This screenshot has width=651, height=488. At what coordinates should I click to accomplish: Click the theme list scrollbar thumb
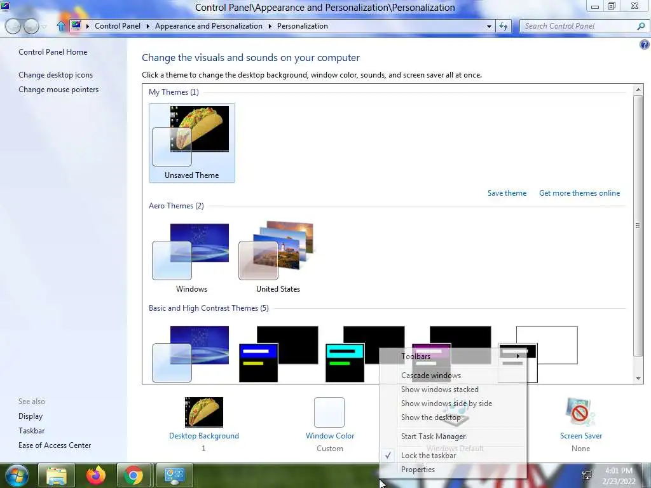pyautogui.click(x=638, y=226)
